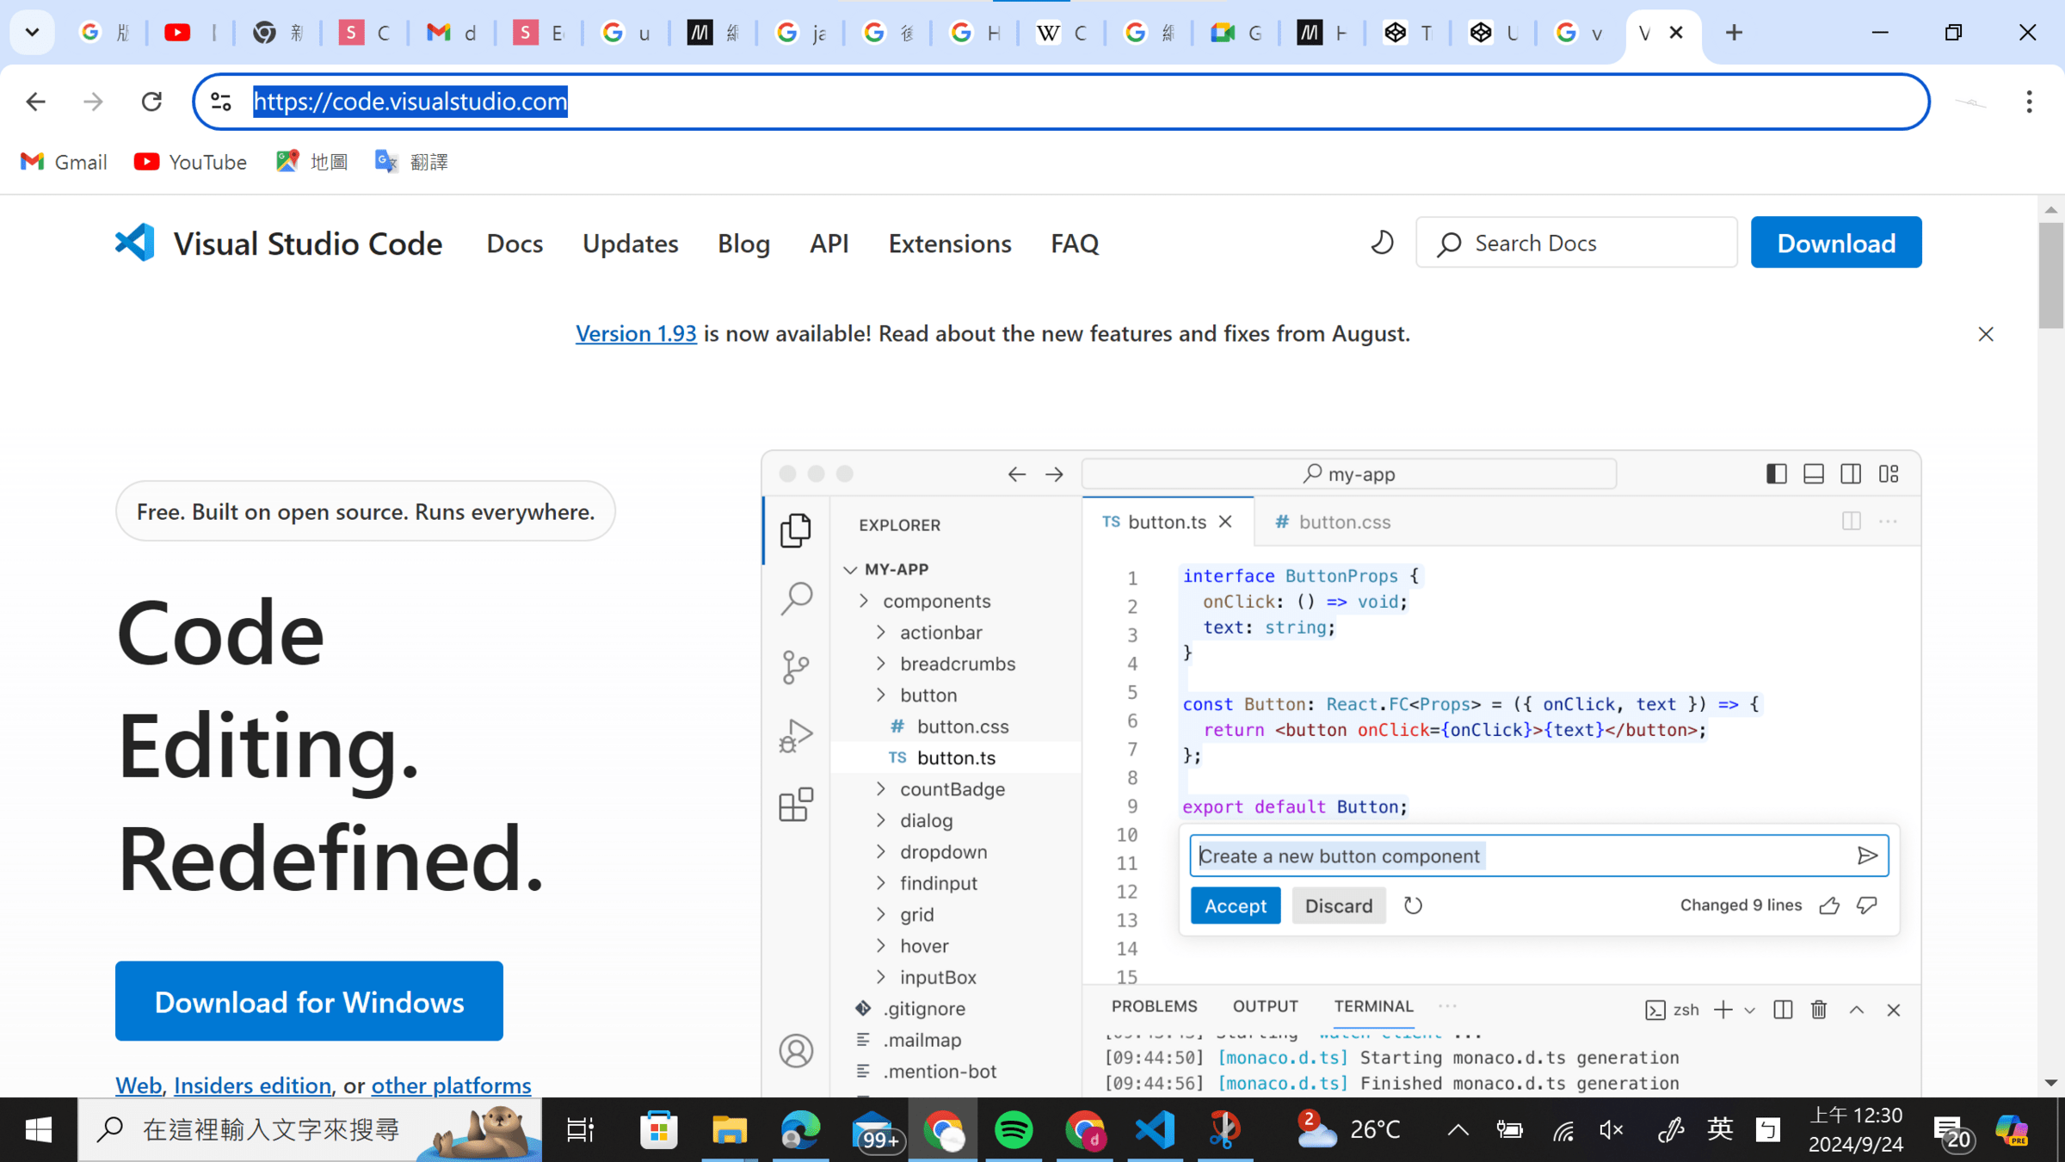This screenshot has height=1162, width=2065.
Task: Open the Extensions blocks icon in sidebar
Action: pyautogui.click(x=796, y=805)
